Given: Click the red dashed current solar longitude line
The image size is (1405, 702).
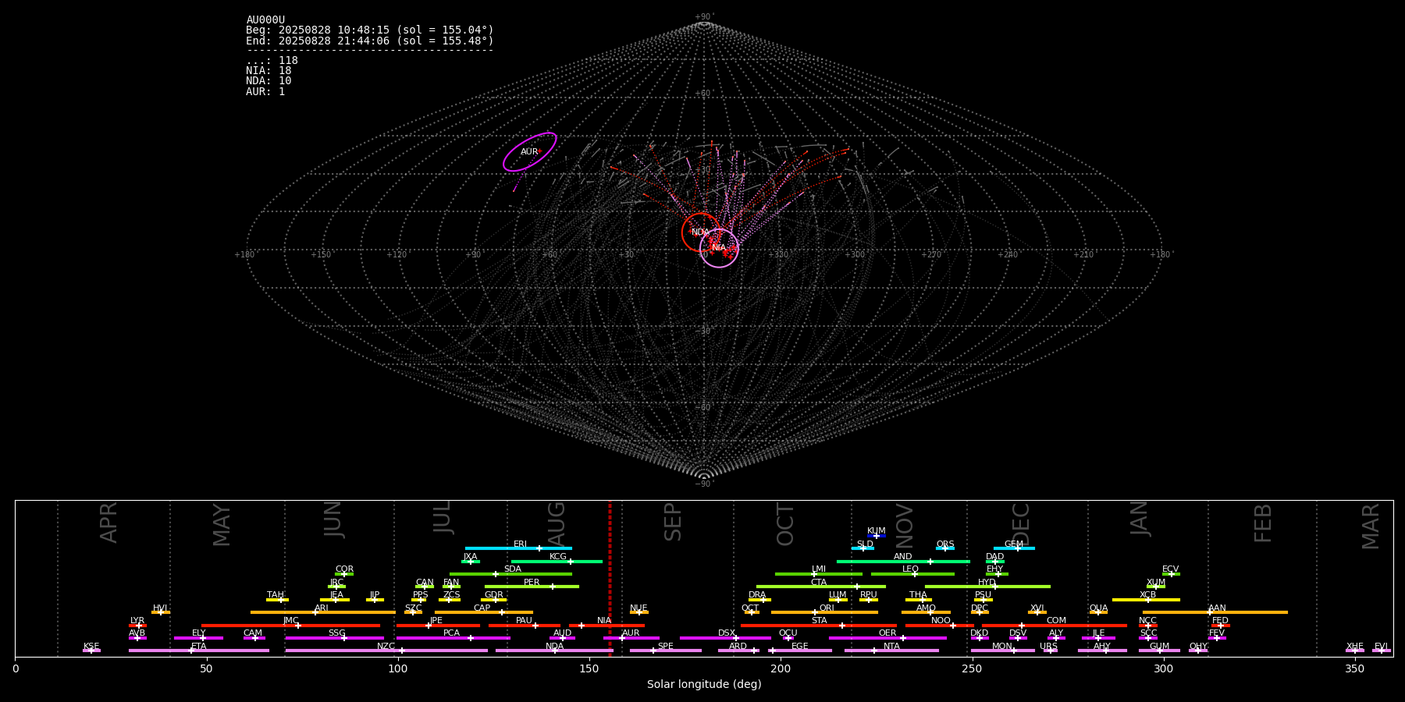Looking at the screenshot, I should pos(610,578).
